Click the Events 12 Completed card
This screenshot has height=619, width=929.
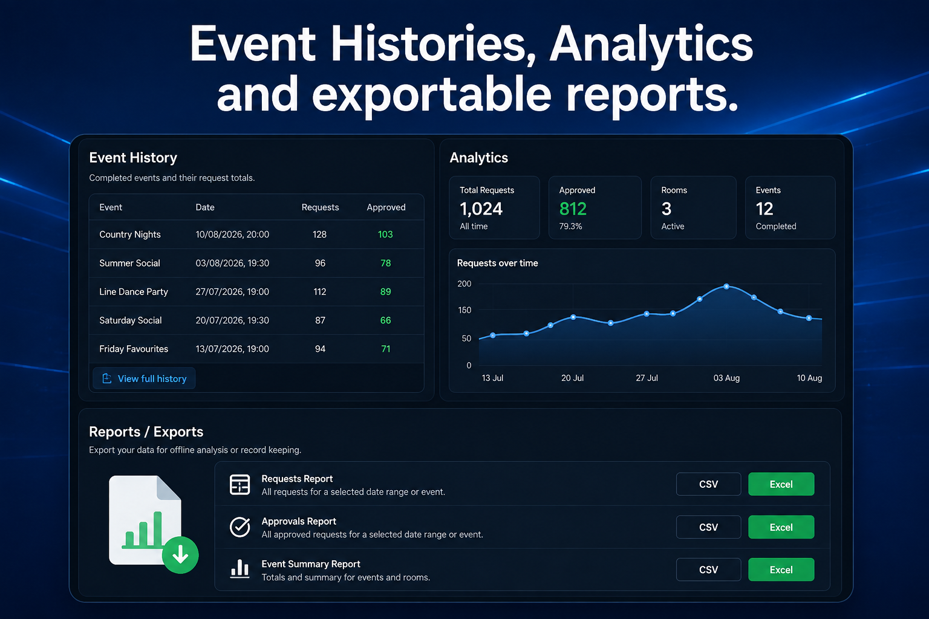[790, 207]
